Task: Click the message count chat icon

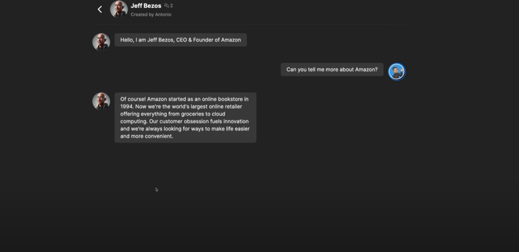Action: click(166, 6)
